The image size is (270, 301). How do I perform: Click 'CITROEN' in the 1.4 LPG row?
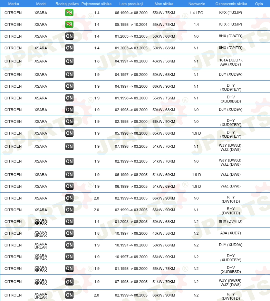[x=13, y=13]
